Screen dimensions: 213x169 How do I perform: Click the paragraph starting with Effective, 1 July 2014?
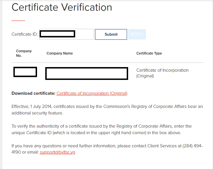[x=107, y=109]
